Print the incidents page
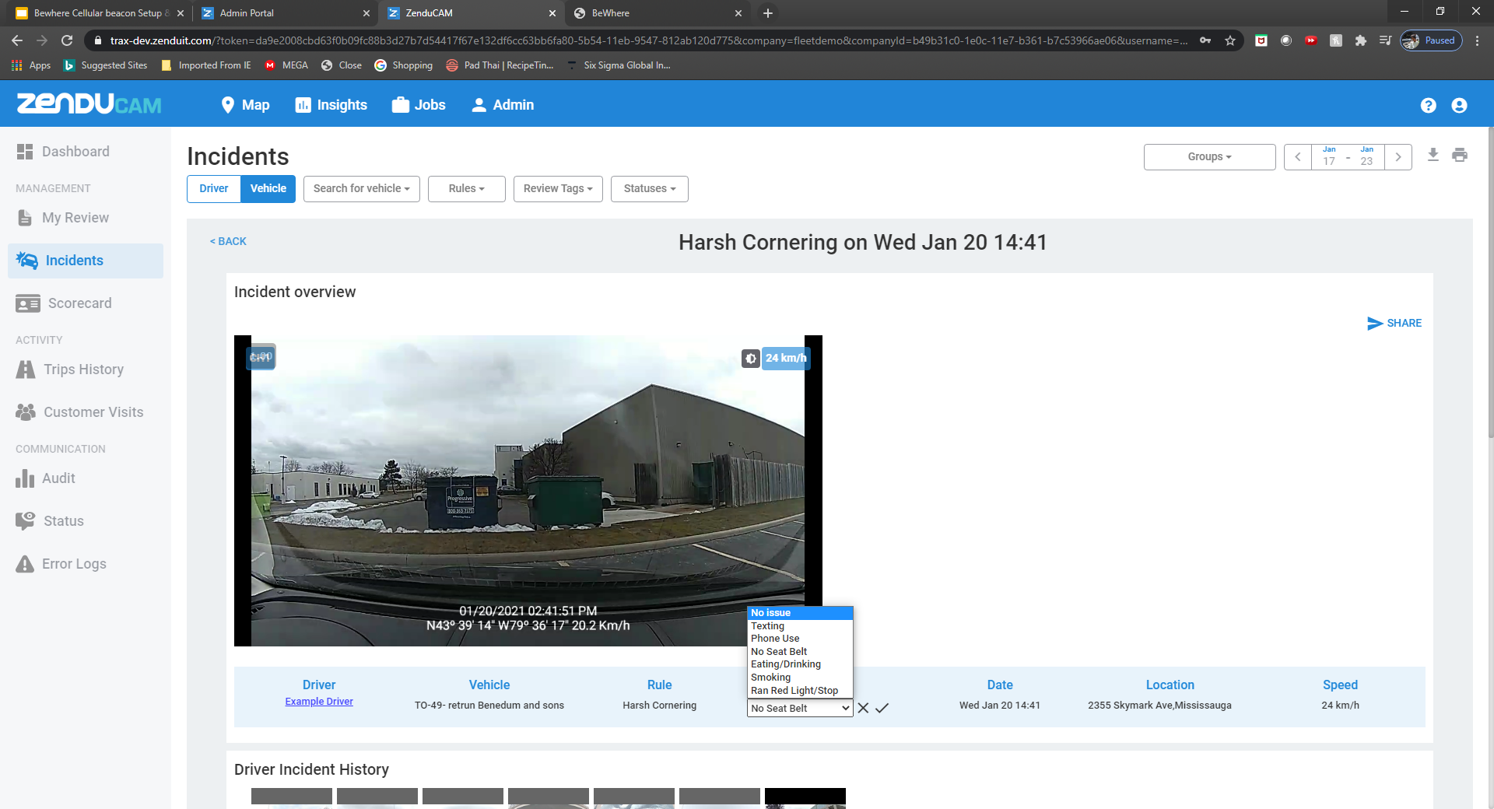 1460,156
